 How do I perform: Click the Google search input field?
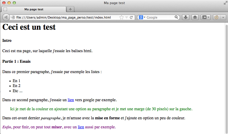point(160,17)
